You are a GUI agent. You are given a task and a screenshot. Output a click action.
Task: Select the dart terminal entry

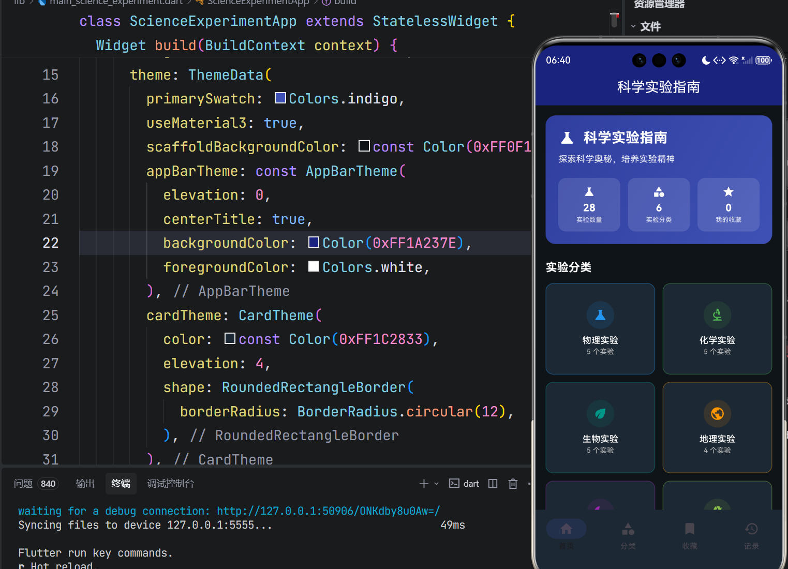(x=464, y=484)
